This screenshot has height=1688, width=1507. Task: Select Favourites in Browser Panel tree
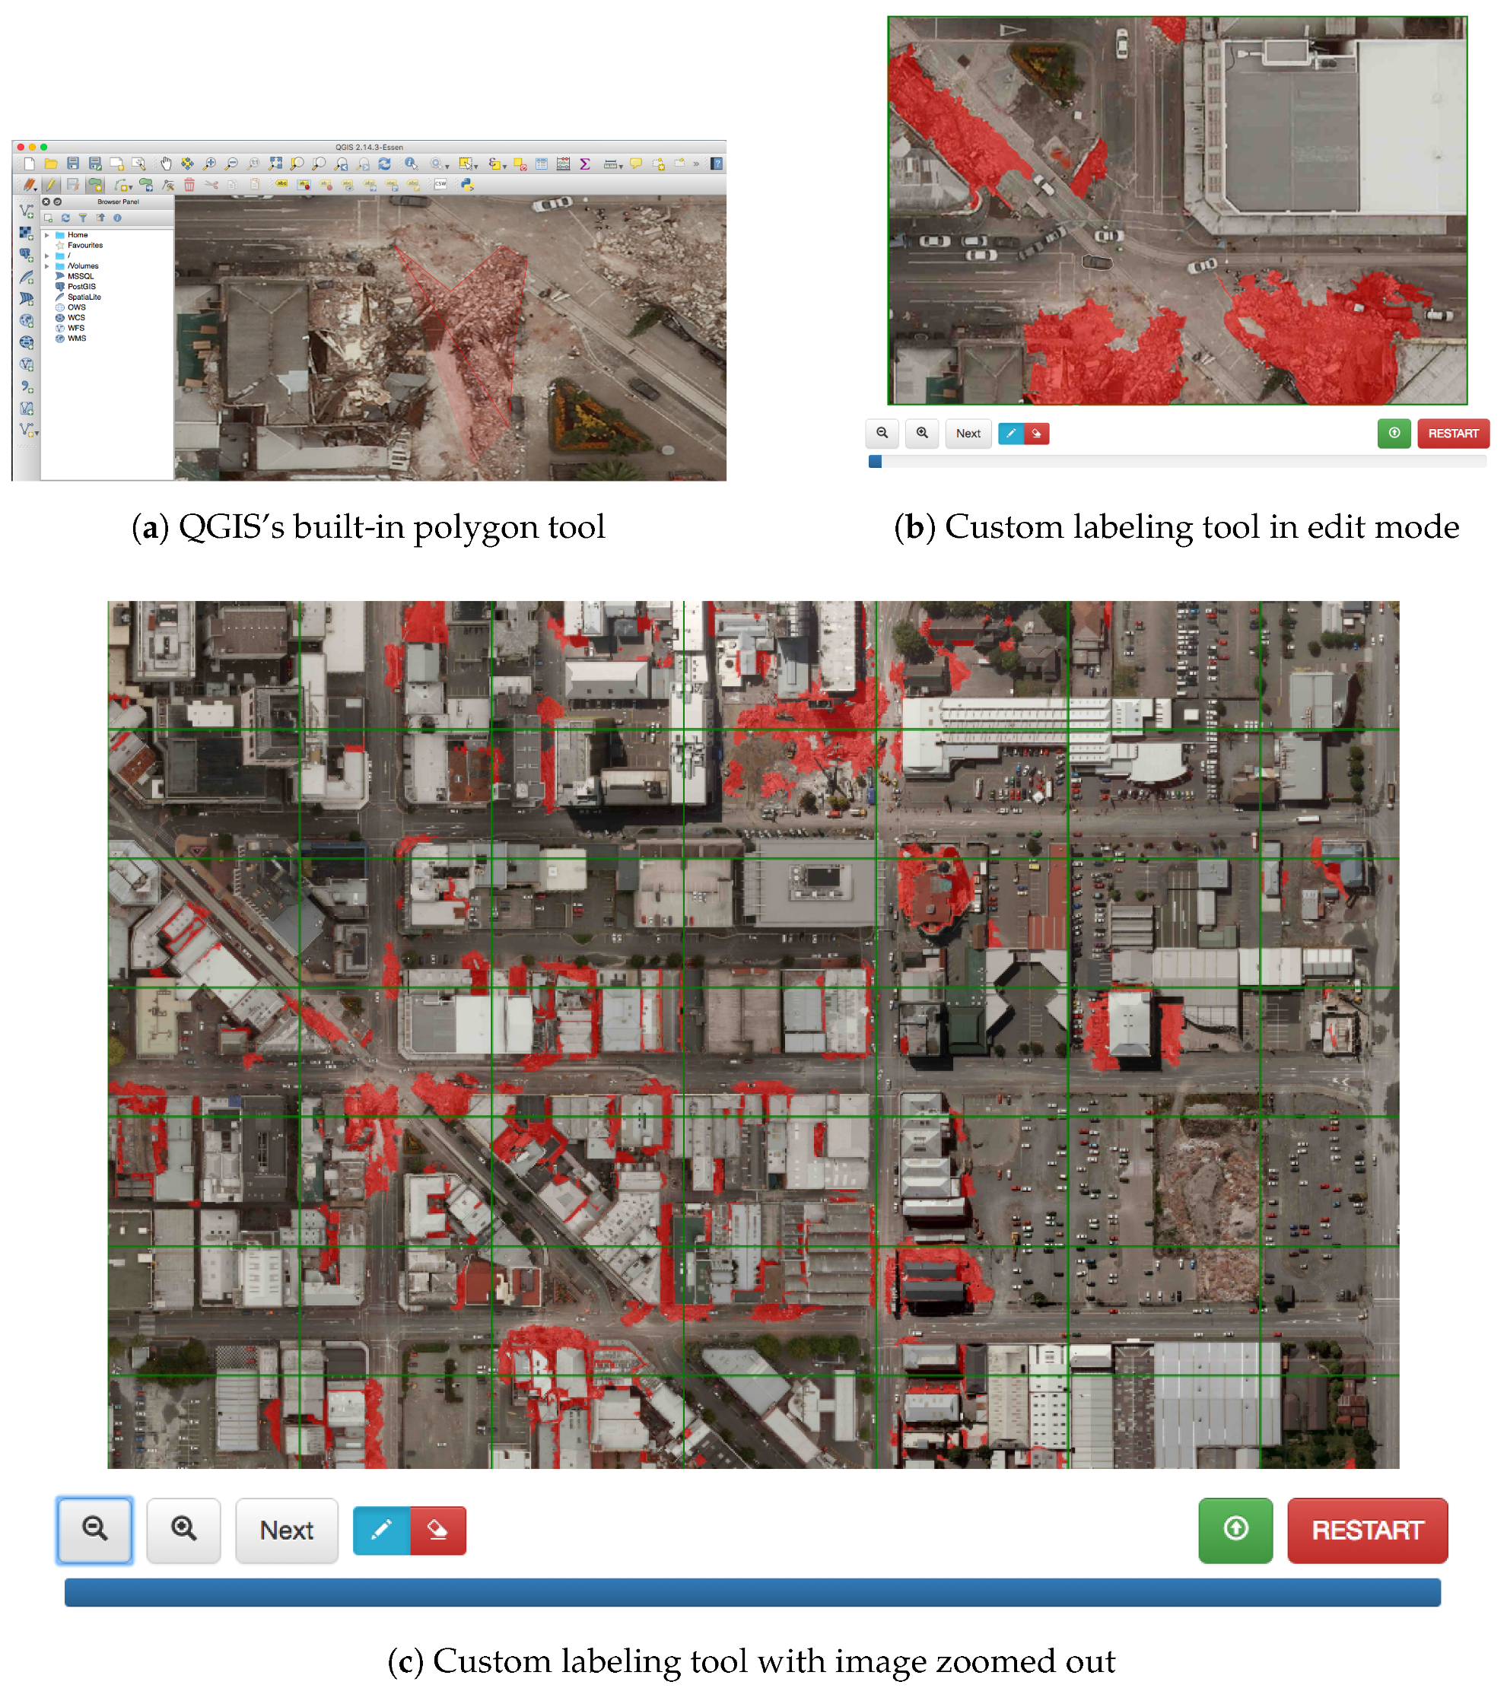click(x=85, y=245)
